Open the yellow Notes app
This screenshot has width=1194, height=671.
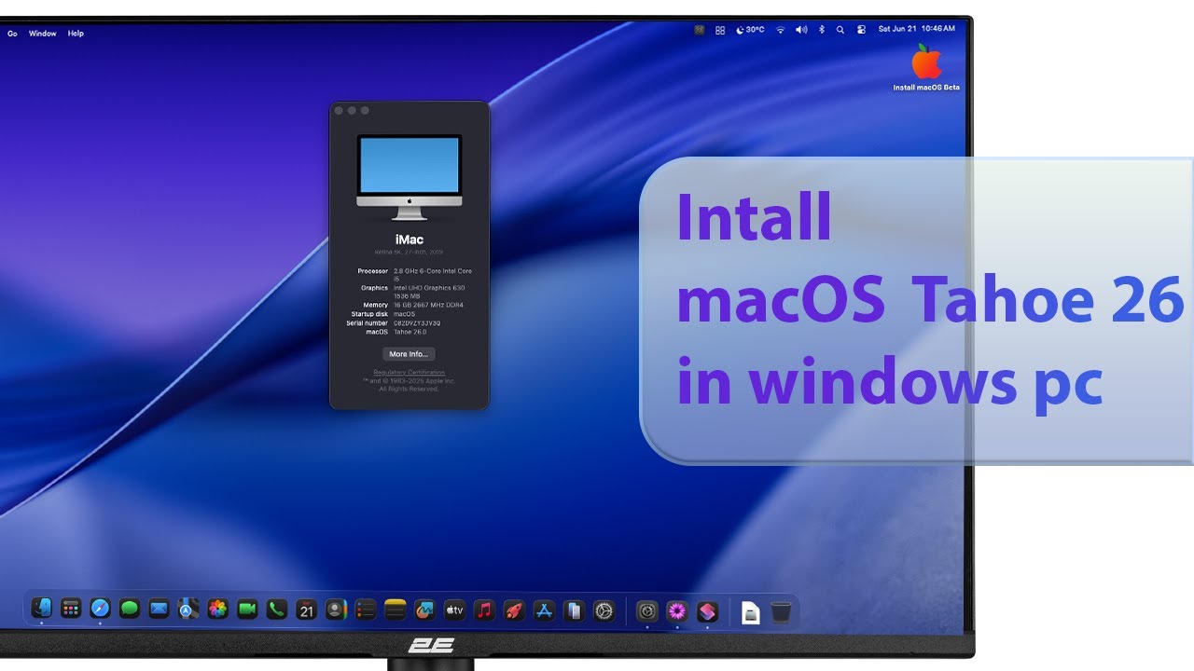(x=395, y=610)
